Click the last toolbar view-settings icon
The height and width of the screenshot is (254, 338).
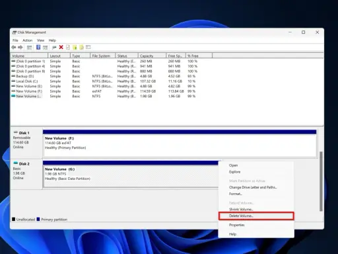(x=88, y=47)
